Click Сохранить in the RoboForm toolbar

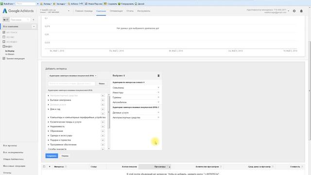111,4
